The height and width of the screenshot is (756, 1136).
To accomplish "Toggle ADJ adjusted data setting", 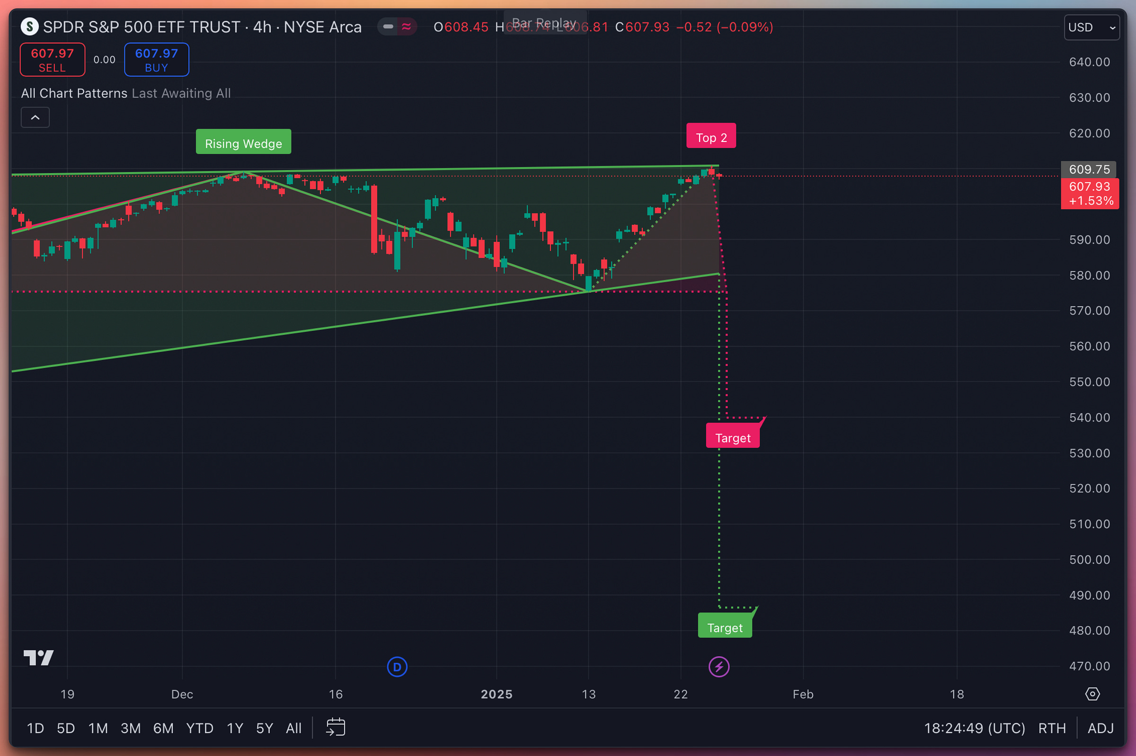I will [x=1101, y=728].
